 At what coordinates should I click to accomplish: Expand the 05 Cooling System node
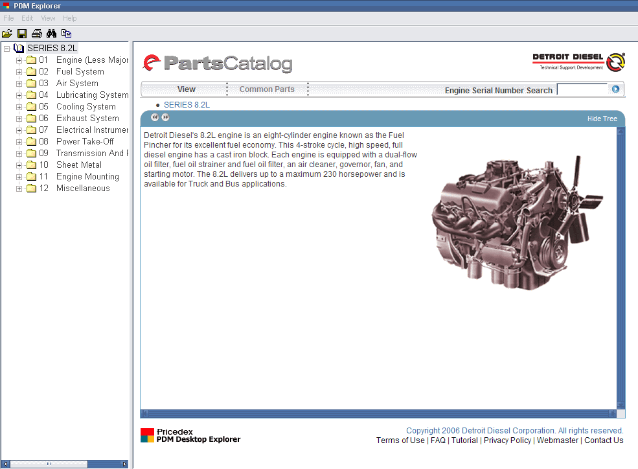coord(19,108)
